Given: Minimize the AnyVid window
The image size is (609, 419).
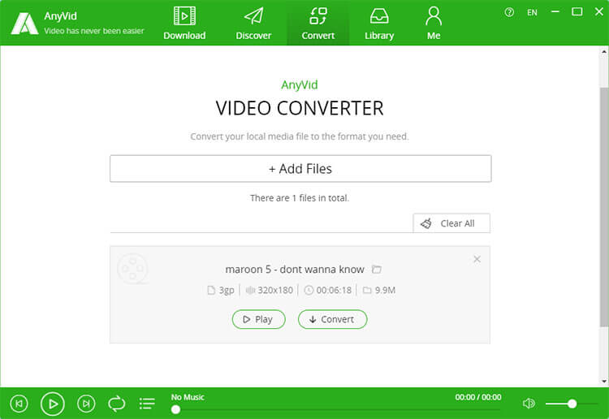Looking at the screenshot, I should [555, 12].
